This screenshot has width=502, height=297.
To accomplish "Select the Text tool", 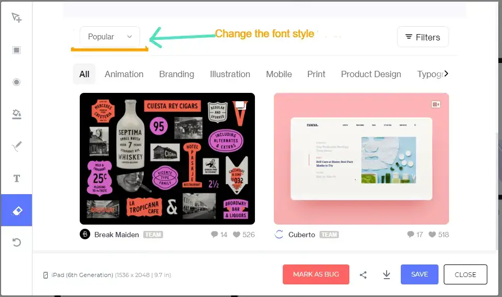I will point(16,178).
